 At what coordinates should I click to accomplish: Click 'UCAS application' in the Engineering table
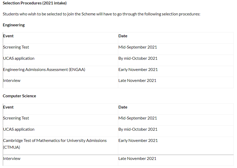[x=19, y=58]
